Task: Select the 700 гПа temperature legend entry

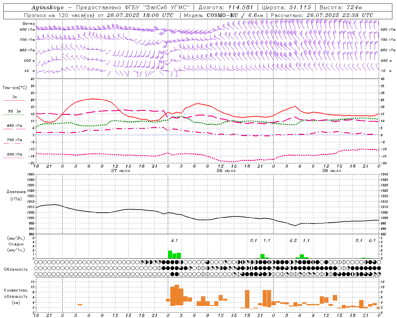Action: click(14, 140)
